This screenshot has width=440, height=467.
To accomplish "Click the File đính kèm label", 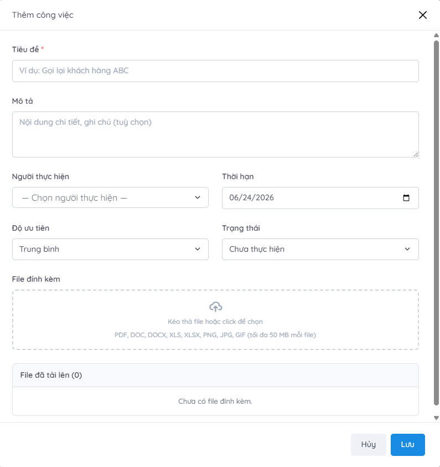I will point(36,279).
